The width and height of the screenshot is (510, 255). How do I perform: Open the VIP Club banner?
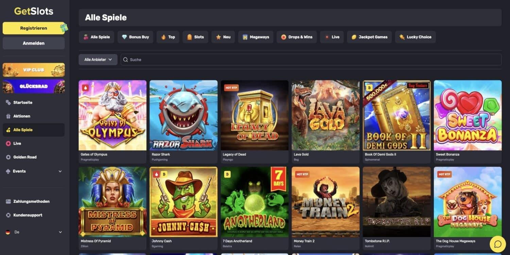point(34,70)
